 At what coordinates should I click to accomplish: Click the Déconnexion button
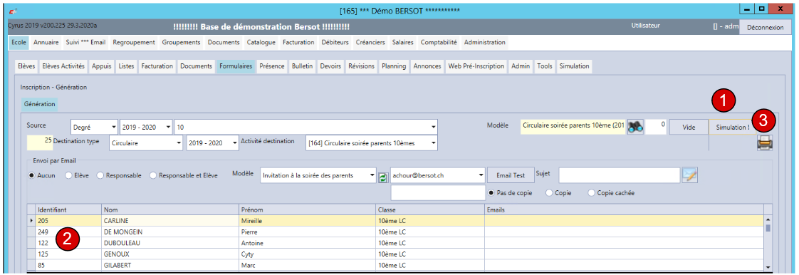pyautogui.click(x=766, y=28)
